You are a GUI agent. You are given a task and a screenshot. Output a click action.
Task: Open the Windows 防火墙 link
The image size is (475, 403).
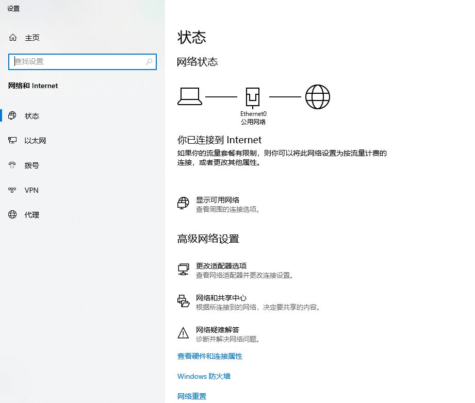click(x=204, y=376)
